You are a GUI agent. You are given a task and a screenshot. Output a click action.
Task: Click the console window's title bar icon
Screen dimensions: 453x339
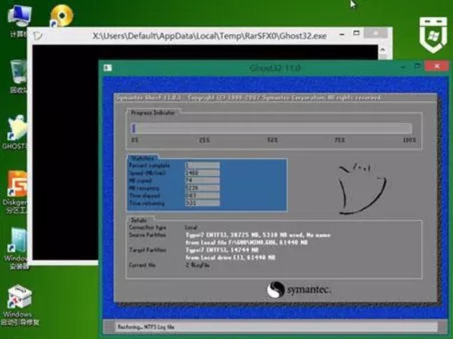point(38,35)
